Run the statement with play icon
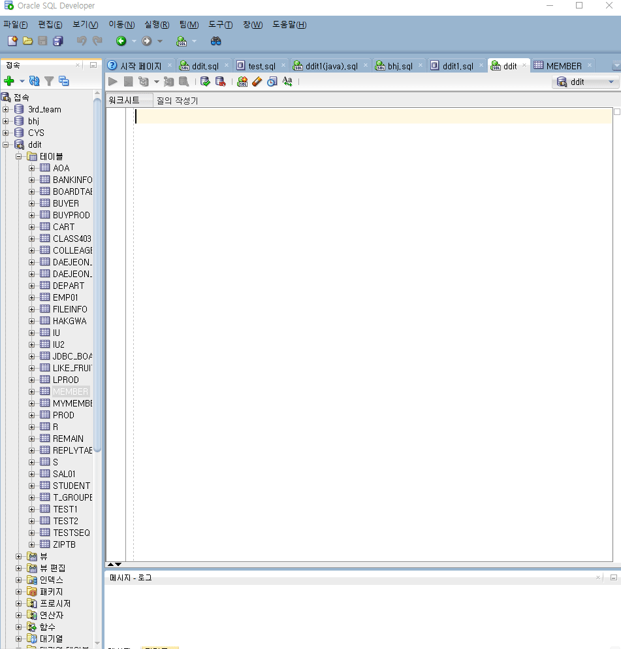621x649 pixels. coord(112,82)
